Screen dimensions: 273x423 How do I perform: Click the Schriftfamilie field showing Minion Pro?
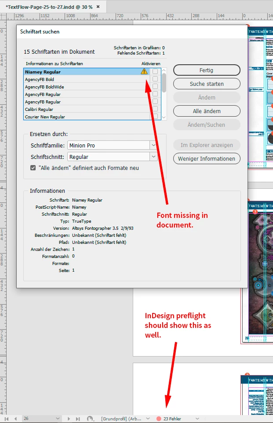[x=109, y=145]
